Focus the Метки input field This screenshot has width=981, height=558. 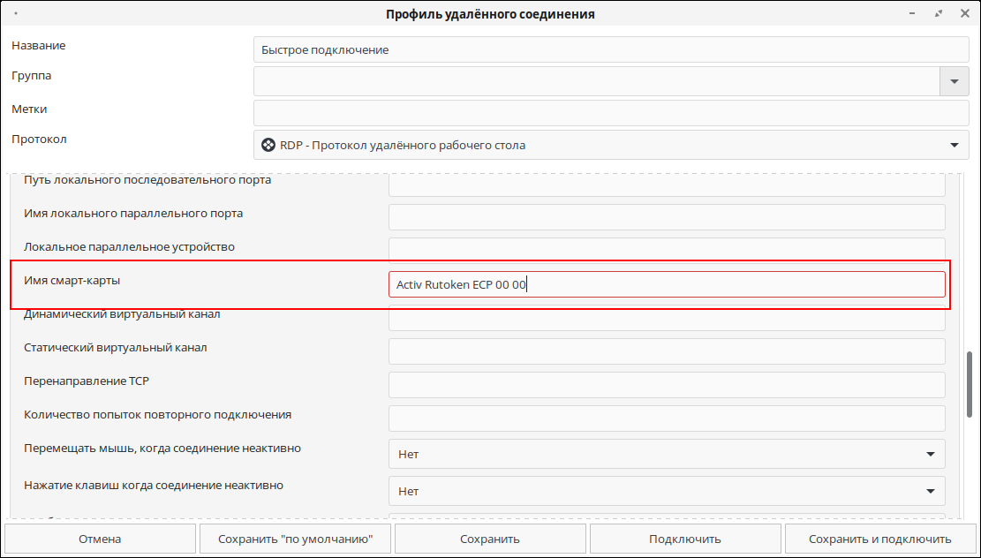pos(611,113)
